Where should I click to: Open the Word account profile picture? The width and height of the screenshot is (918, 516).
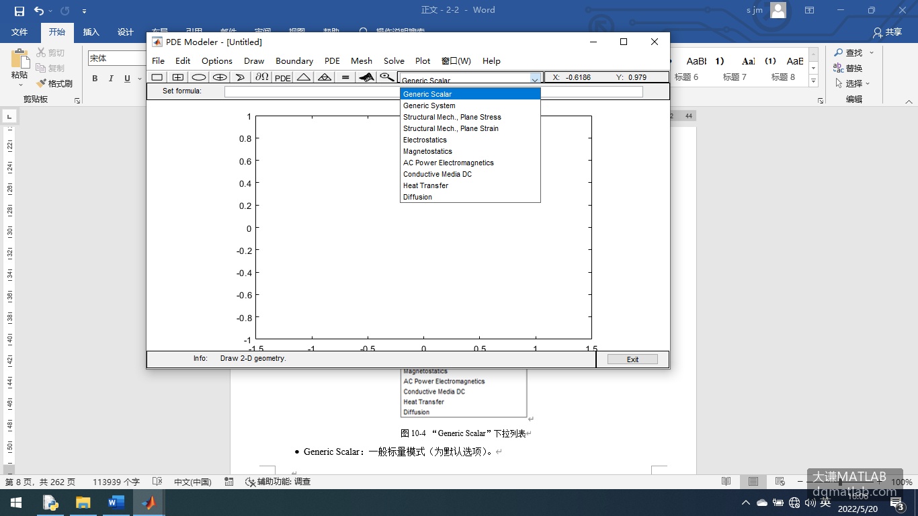click(778, 10)
